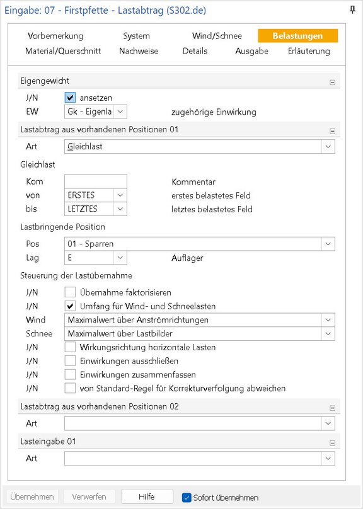The image size is (363, 509).
Task: Open the EW Gk - Eigenlast dropdown
Action: (x=96, y=112)
